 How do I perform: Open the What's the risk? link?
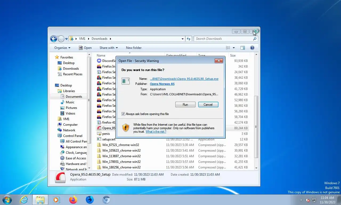[x=156, y=132]
